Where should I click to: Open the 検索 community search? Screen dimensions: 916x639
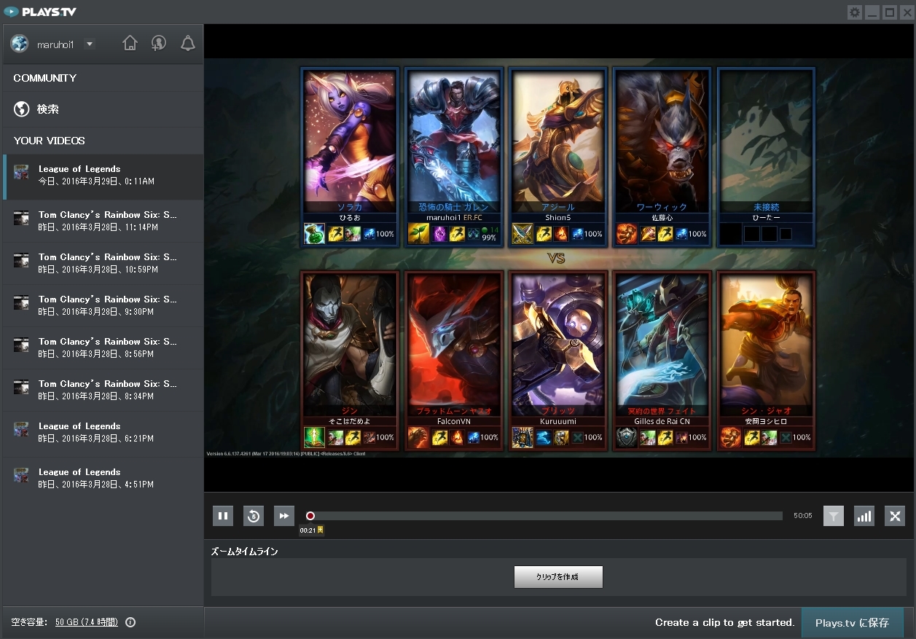pos(101,109)
